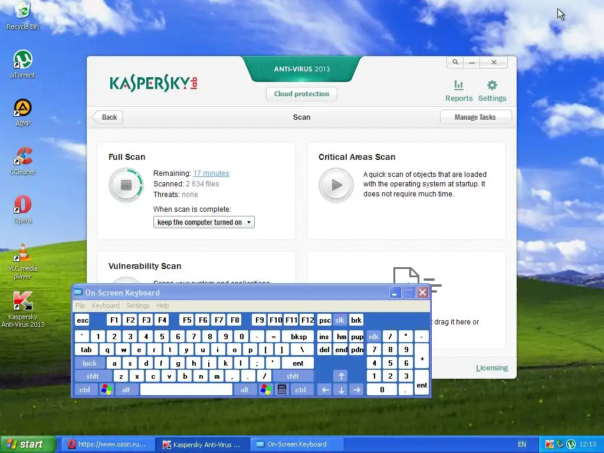
Task: Select Kaspersky Anti-Virus 2013 desktop shortcut
Action: (x=23, y=310)
